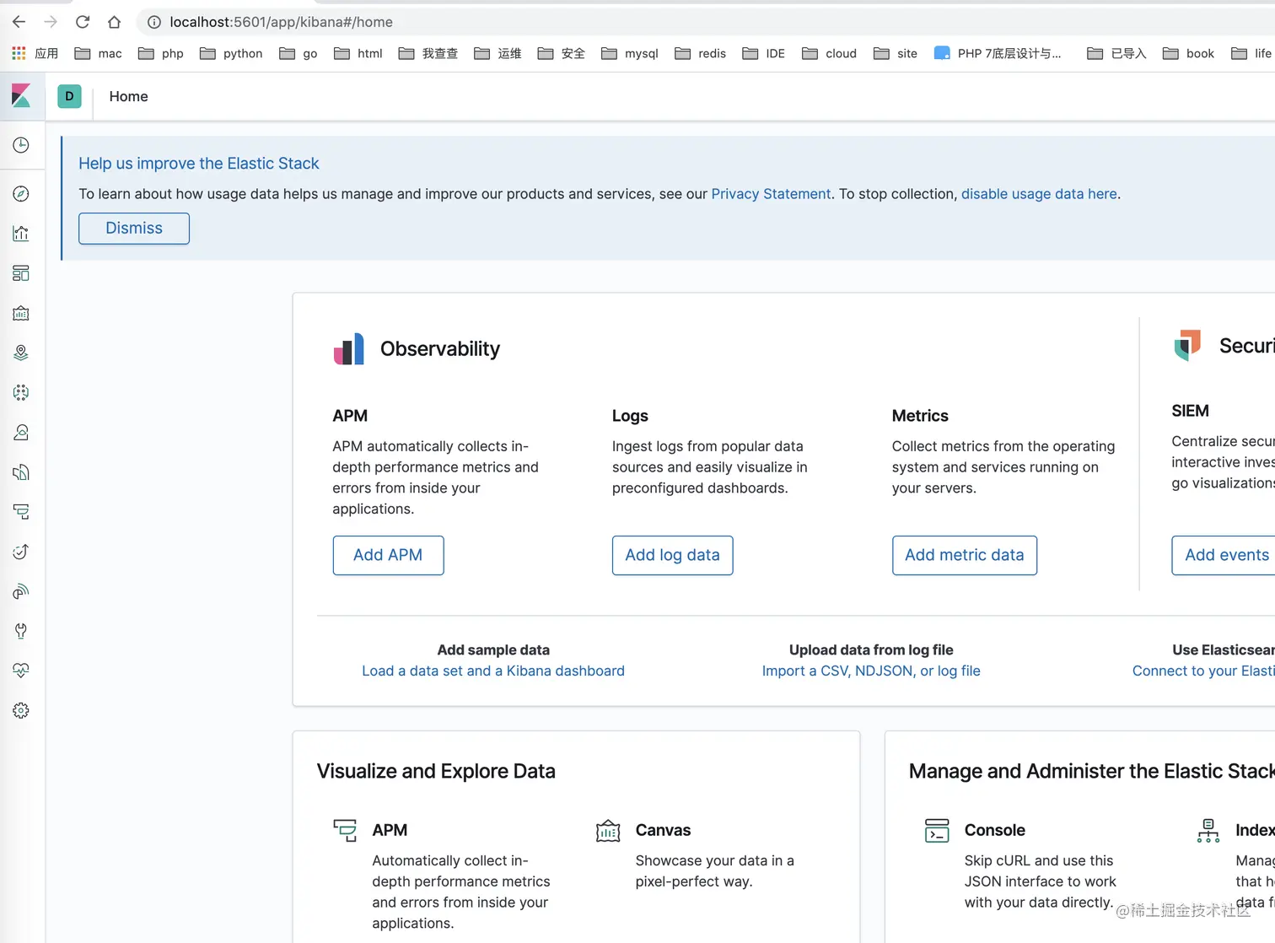Click Add metric data button
The height and width of the screenshot is (943, 1275).
pos(965,555)
